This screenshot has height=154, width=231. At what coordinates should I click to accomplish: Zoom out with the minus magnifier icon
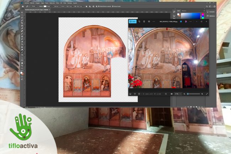coord(185,94)
